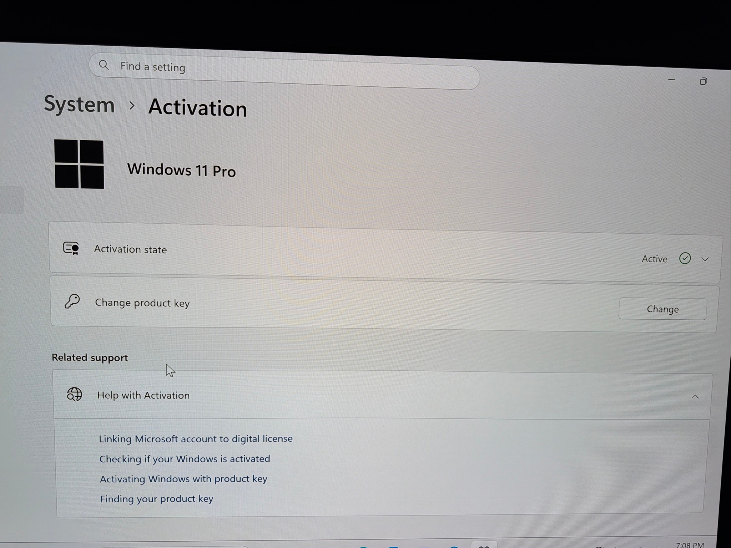Restore down the Settings window
The image size is (731, 548).
[703, 82]
